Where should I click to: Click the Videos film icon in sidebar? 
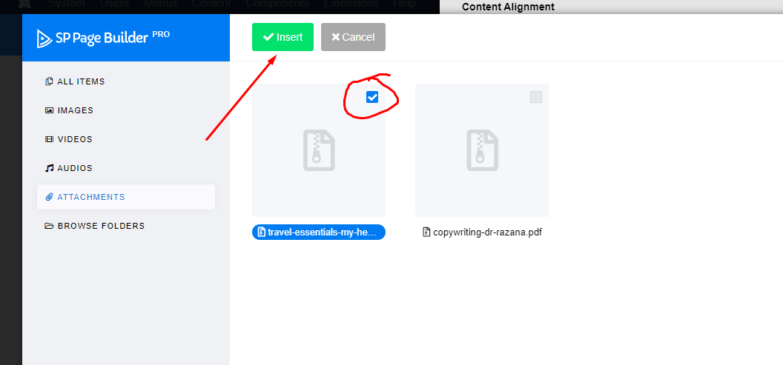tap(49, 139)
